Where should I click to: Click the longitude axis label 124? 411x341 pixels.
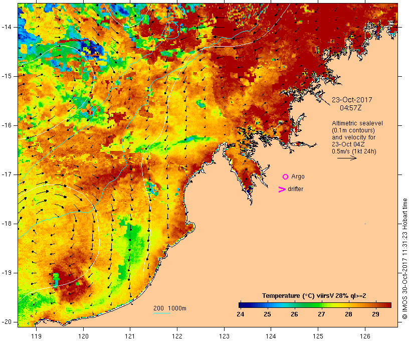point(271,336)
